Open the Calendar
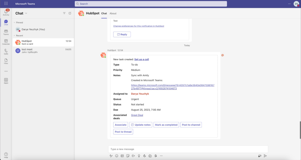 click(x=6, y=42)
